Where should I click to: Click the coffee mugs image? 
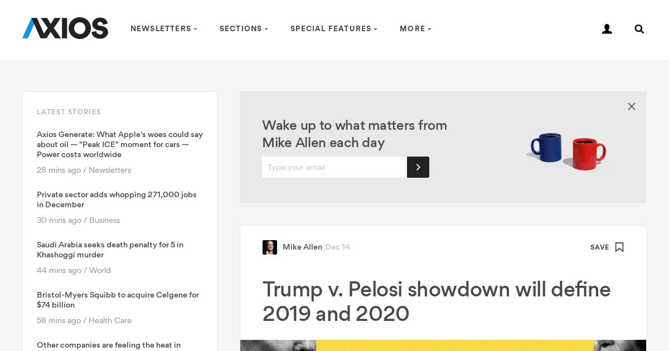tap(568, 151)
